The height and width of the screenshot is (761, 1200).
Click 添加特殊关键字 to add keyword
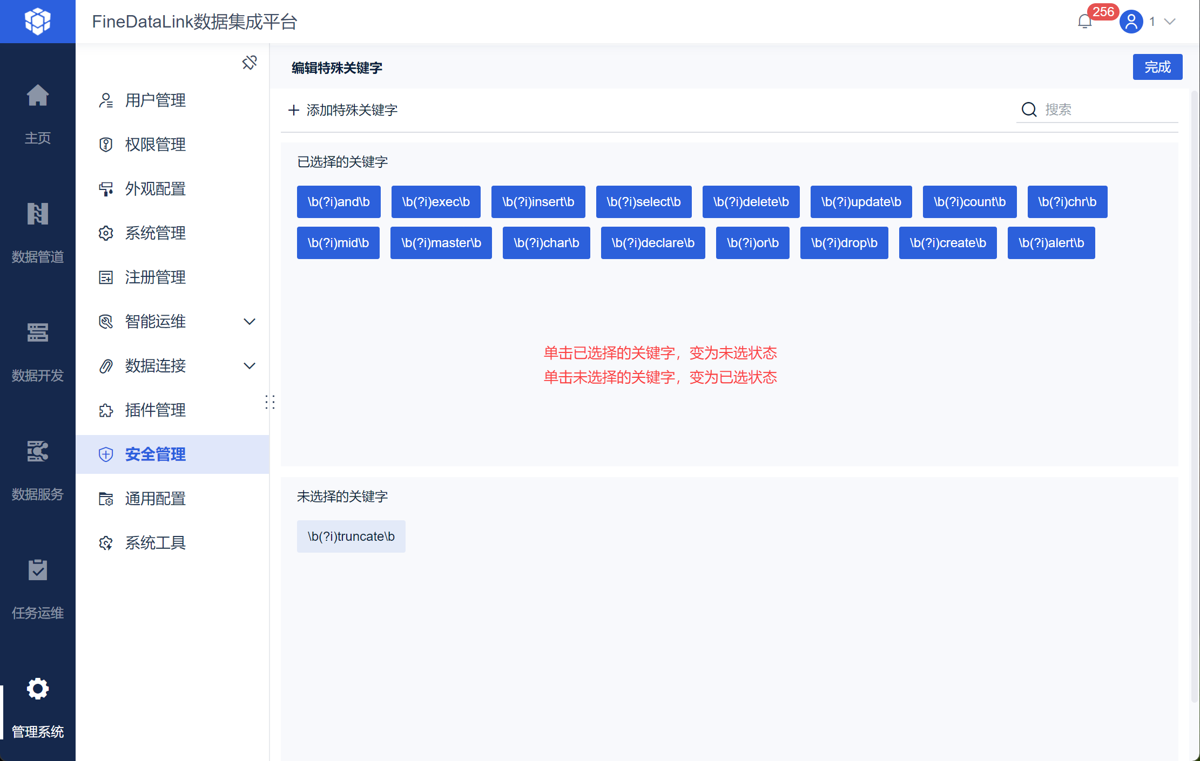343,110
